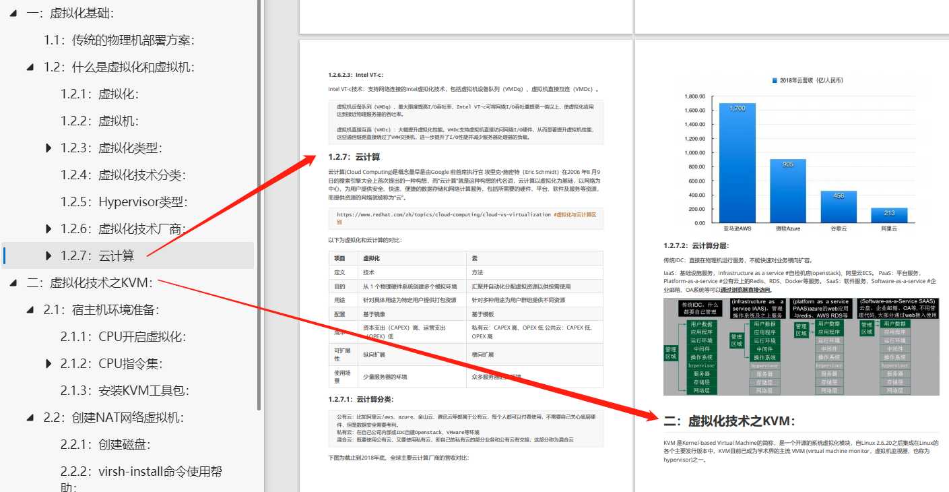This screenshot has width=949, height=492.
Task: Expand the 1.2.6 虚拟化技术厂商 arrow
Action: click(48, 229)
